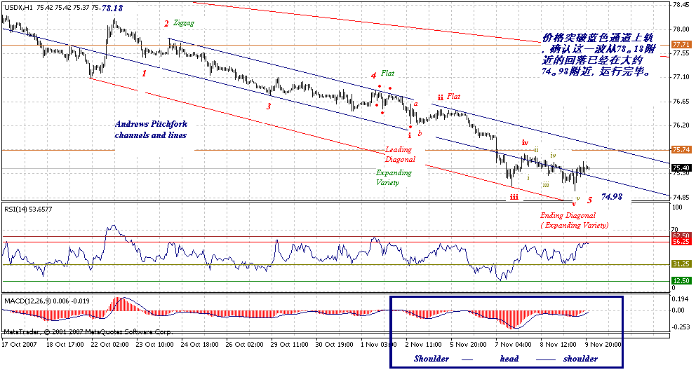Click the red wave 1 label
This screenshot has width=696, height=384.
pos(145,73)
